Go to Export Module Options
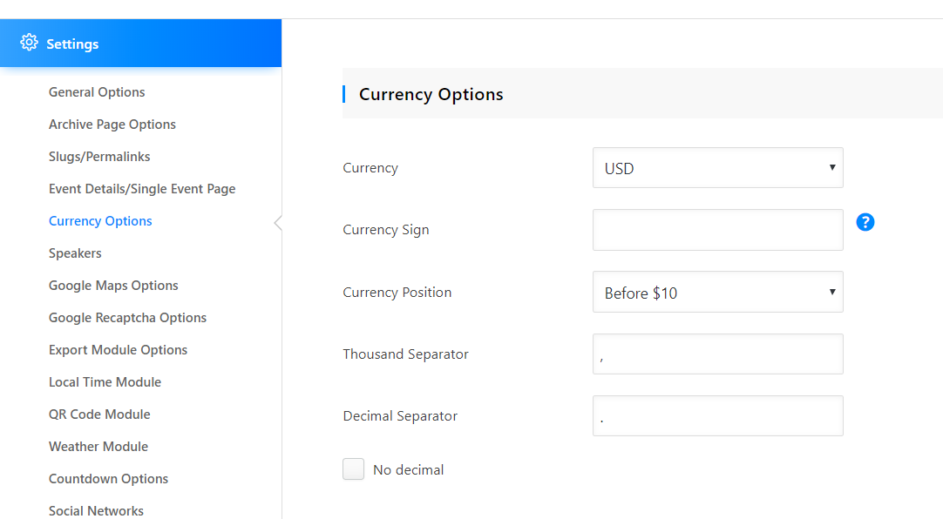 click(x=118, y=350)
